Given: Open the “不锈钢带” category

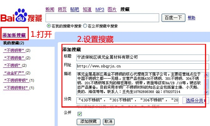Looking at the screenshot, I should [x=14, y=50].
